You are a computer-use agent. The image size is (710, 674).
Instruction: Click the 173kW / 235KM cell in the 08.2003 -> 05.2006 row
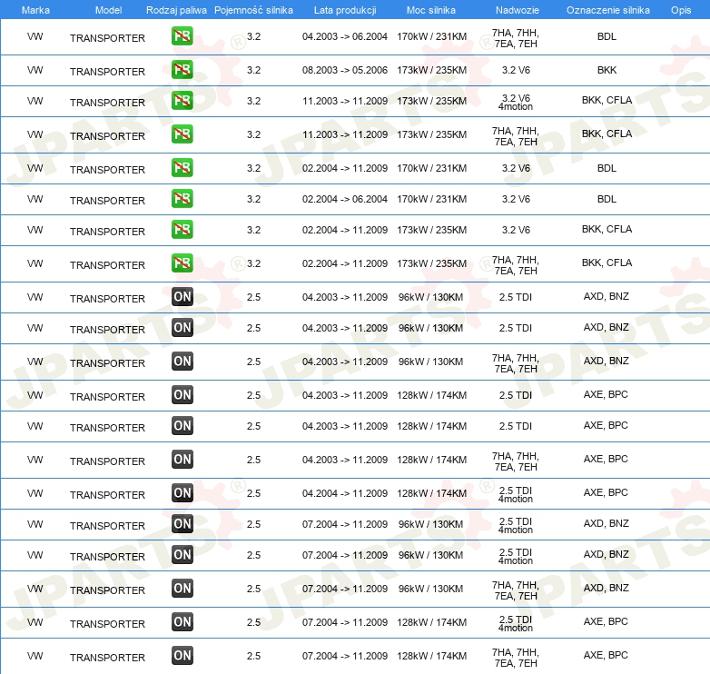(431, 70)
